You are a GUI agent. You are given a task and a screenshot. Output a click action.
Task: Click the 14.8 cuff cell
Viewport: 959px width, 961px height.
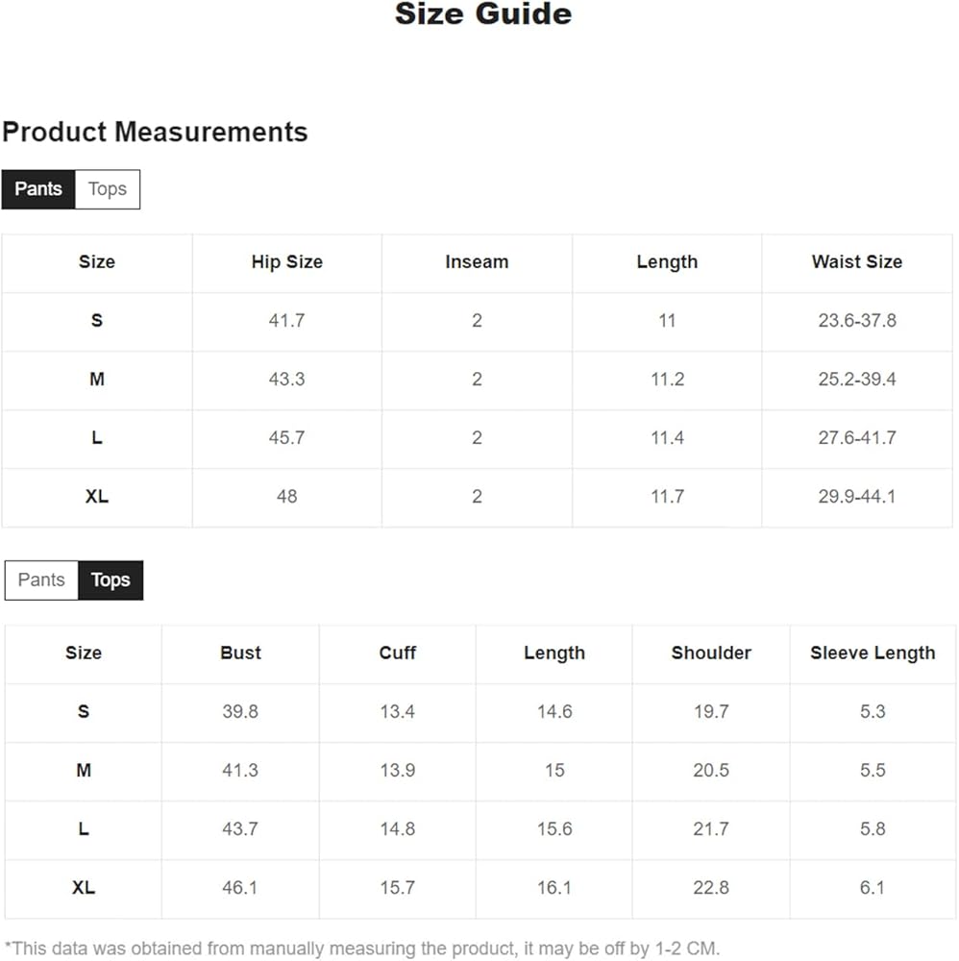tap(398, 829)
